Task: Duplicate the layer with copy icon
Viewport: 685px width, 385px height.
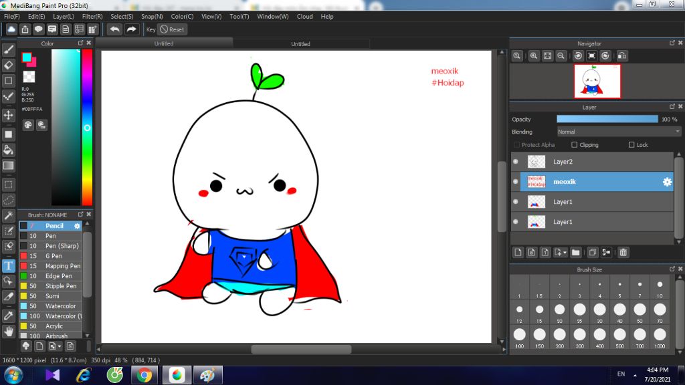Action: [593, 252]
